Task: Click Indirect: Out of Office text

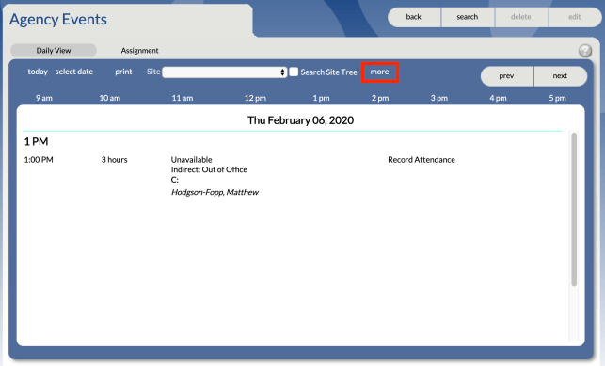Action: pos(209,169)
